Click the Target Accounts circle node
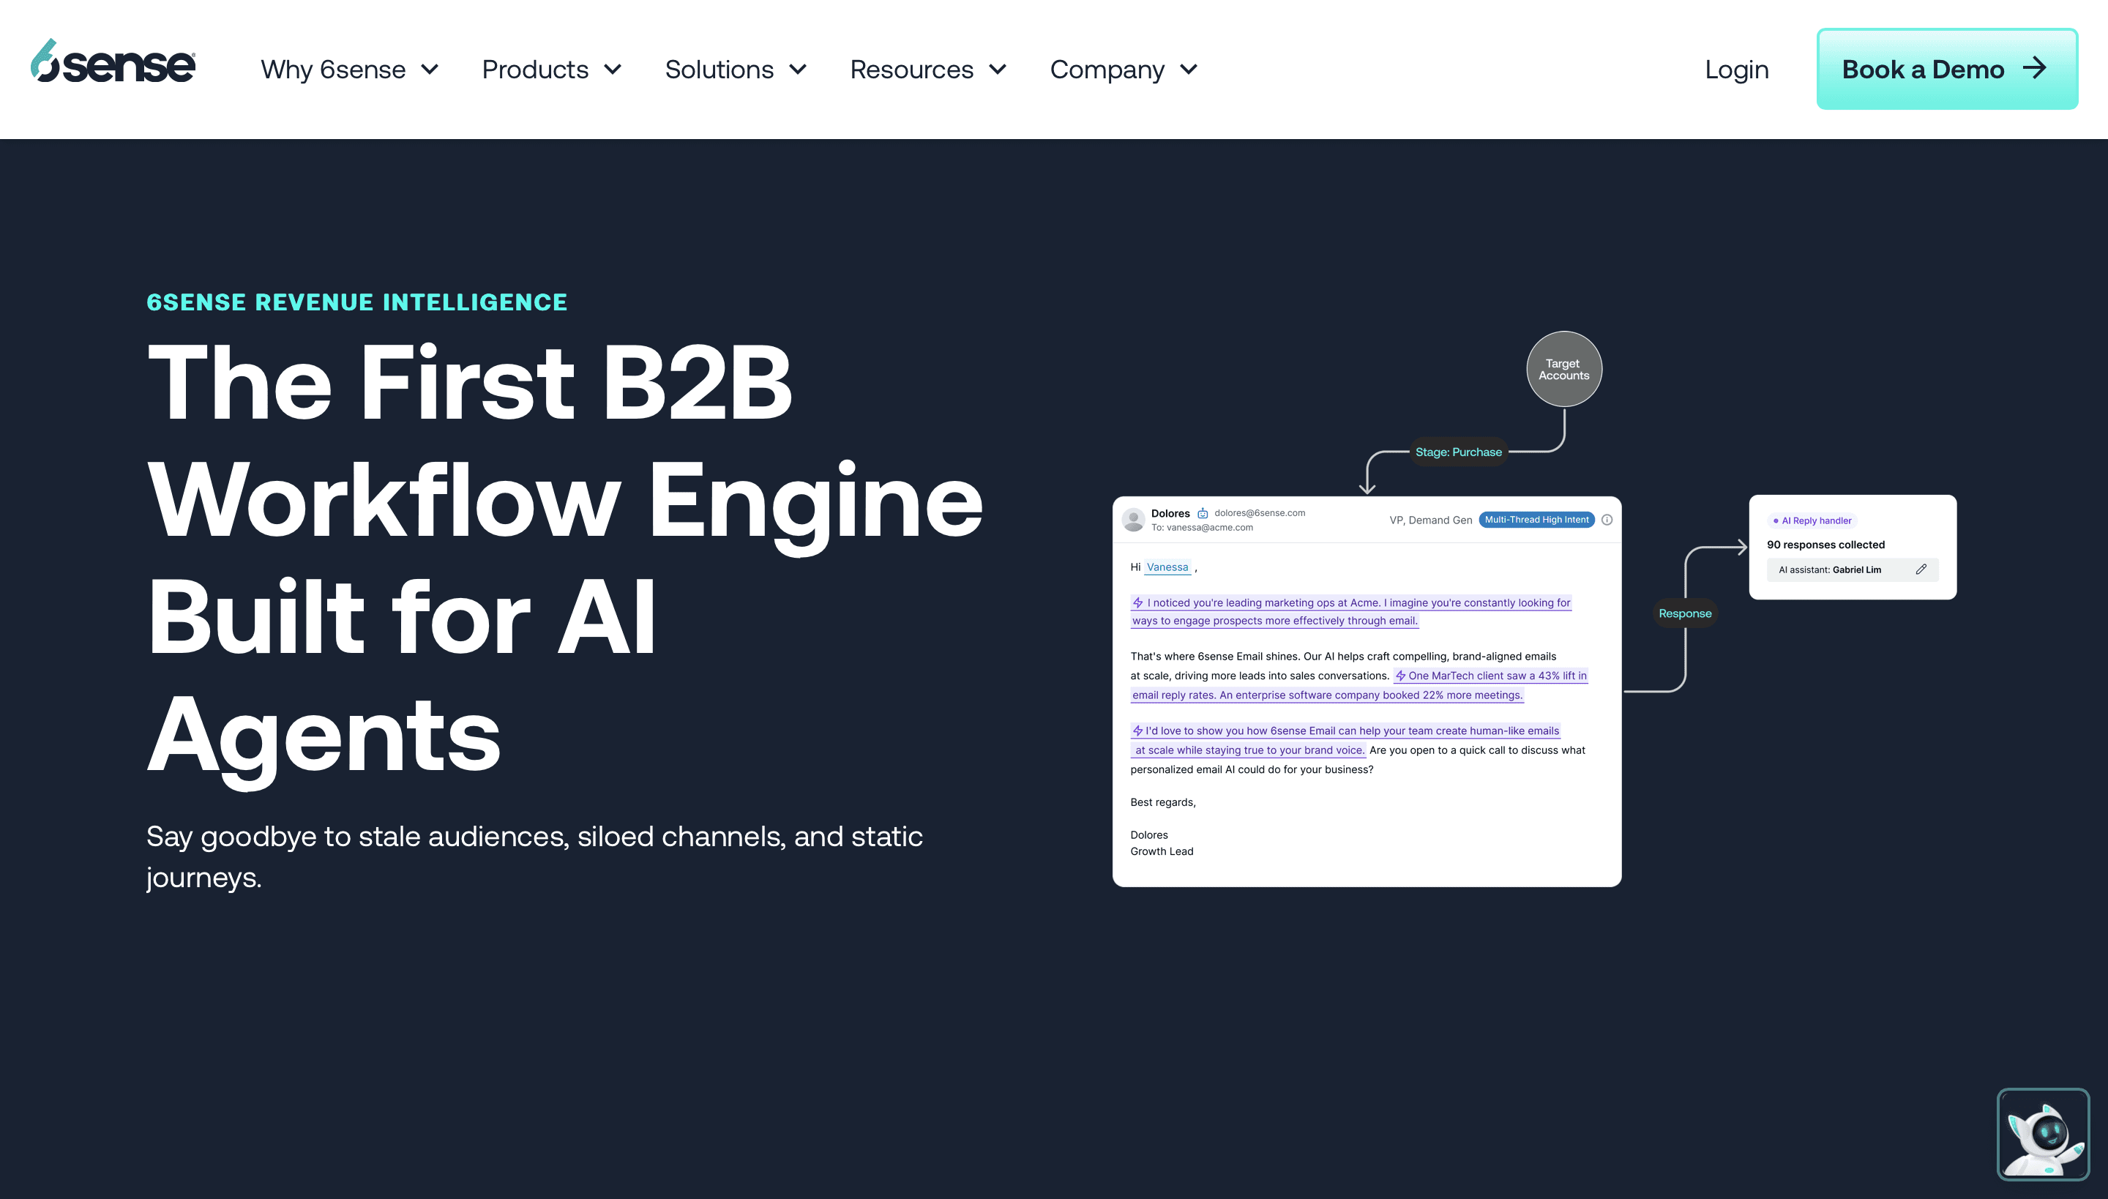Viewport: 2108px width, 1199px height. click(1563, 369)
